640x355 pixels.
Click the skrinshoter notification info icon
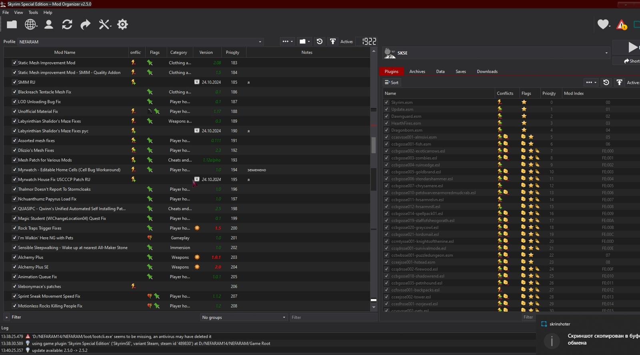tap(552, 341)
